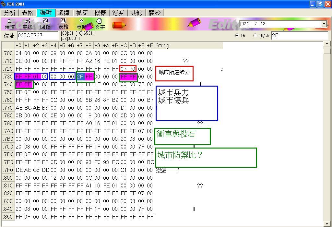Click the .850 row address label
Screen dimensions: 332x227
click(x=8, y=217)
